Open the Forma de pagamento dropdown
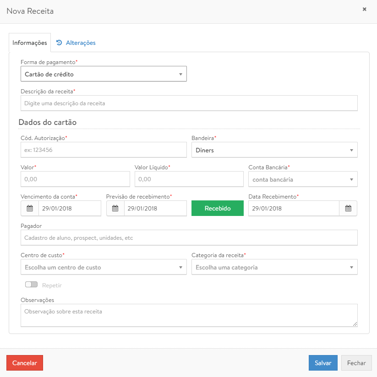Screen dimensions: 377x377 click(x=104, y=74)
